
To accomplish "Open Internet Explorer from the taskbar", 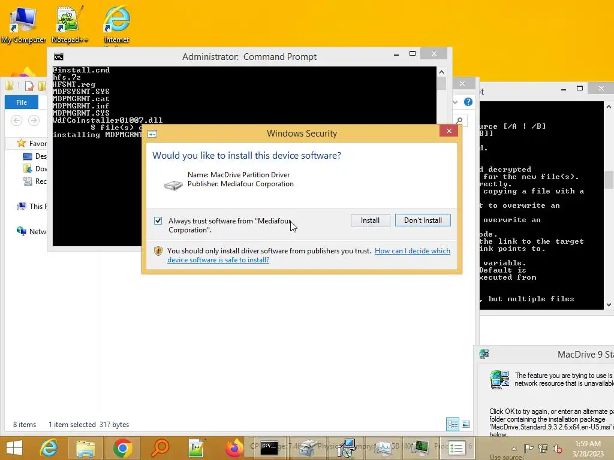I will (x=49, y=448).
